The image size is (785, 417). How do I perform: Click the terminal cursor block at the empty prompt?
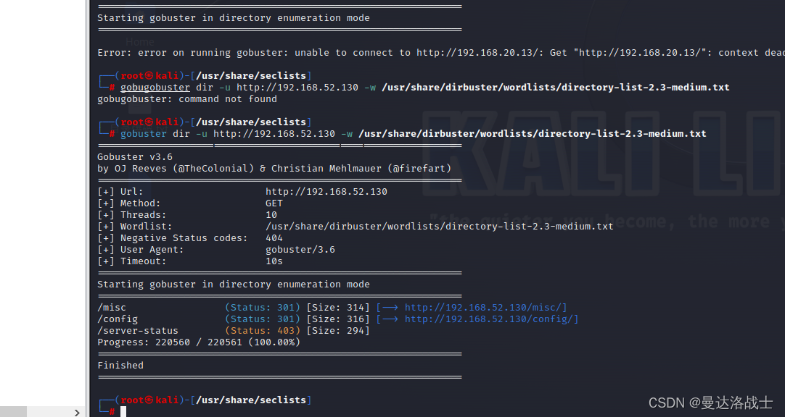(123, 411)
